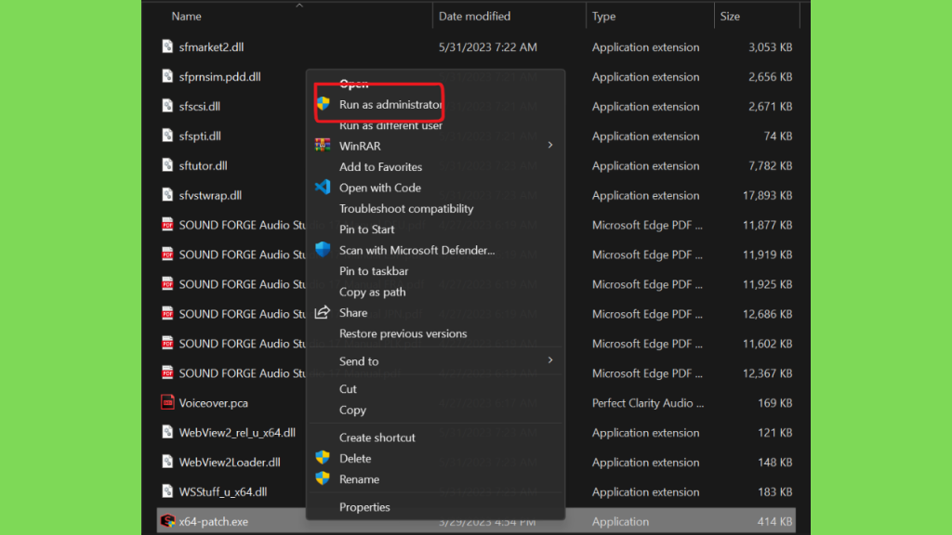Select the x64-patch.exe application icon
Screen dimensions: 952x535
[167, 521]
